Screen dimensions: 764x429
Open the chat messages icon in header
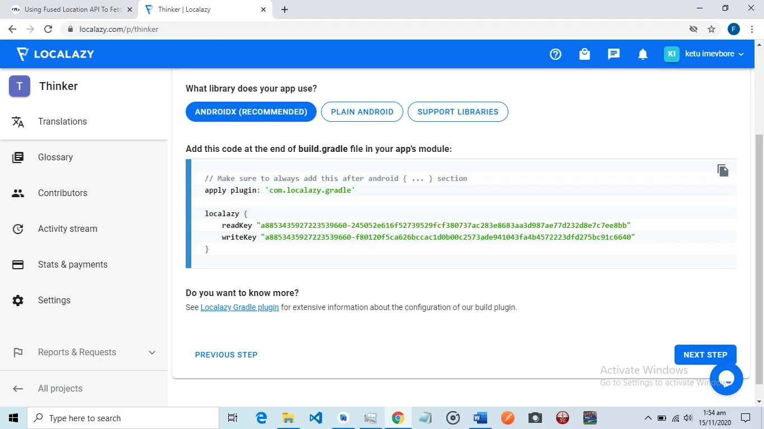(x=614, y=54)
